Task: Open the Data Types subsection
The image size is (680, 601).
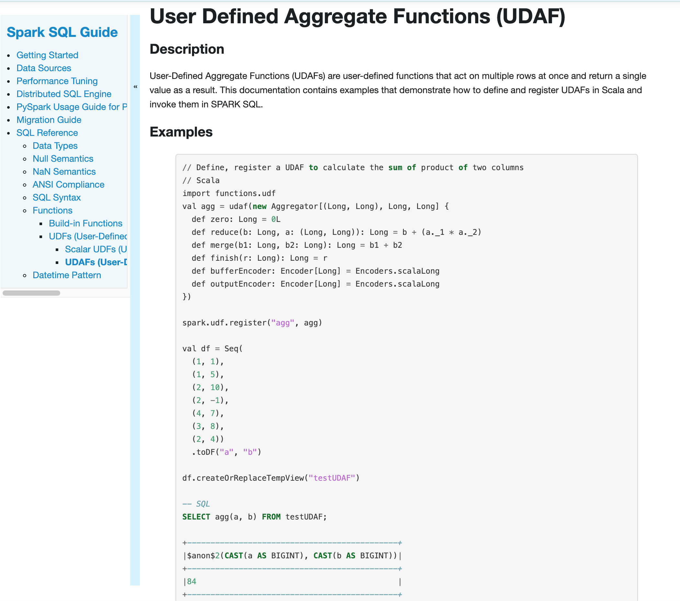Action: 55,146
